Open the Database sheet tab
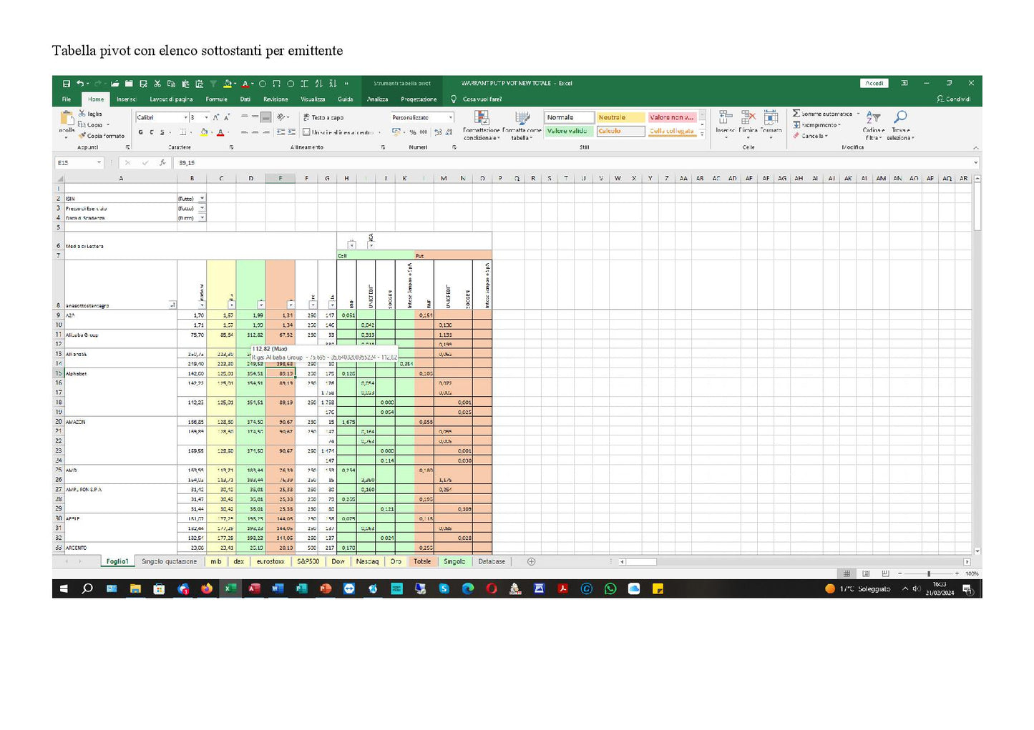The image size is (1034, 730). [492, 562]
